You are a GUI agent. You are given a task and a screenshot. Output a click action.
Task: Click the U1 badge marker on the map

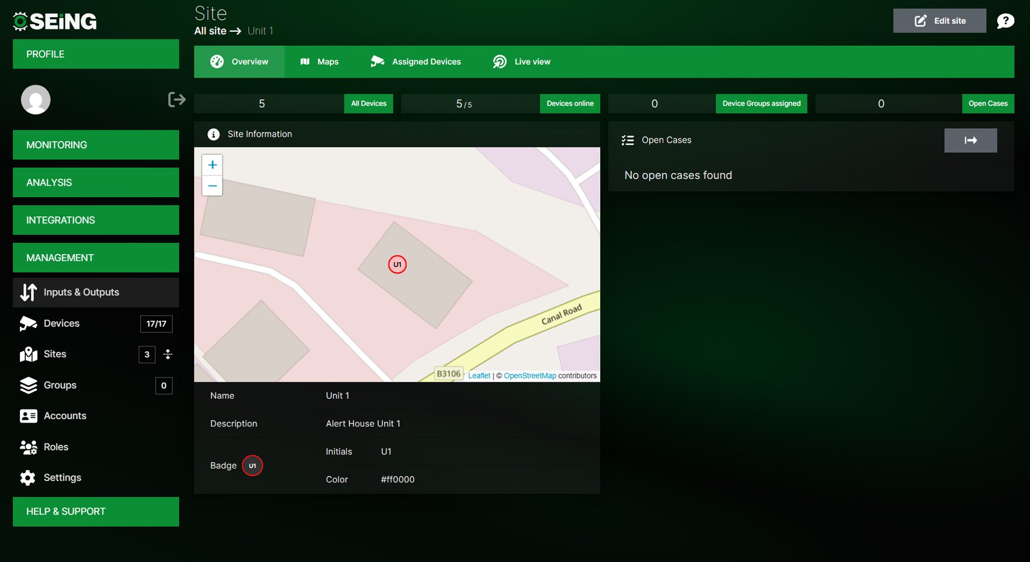(397, 264)
